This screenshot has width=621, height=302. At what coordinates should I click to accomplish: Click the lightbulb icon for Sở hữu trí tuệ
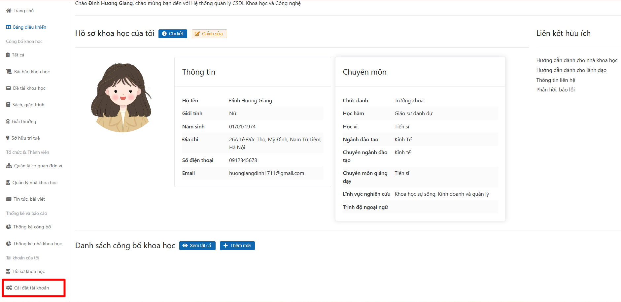click(x=8, y=138)
